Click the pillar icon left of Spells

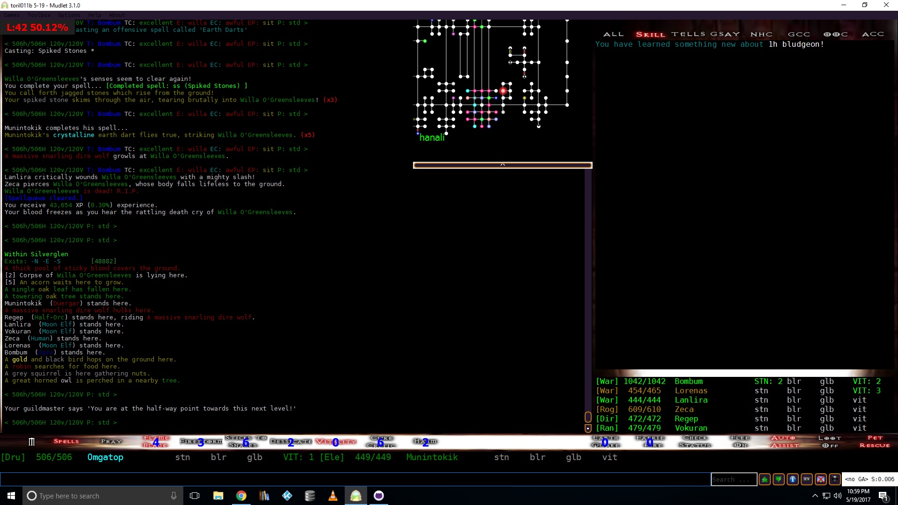point(31,441)
